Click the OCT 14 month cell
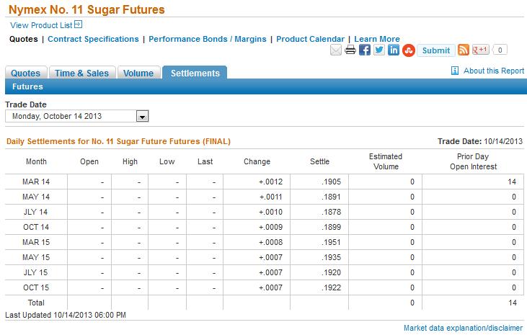The width and height of the screenshot is (527, 335). coord(36,227)
